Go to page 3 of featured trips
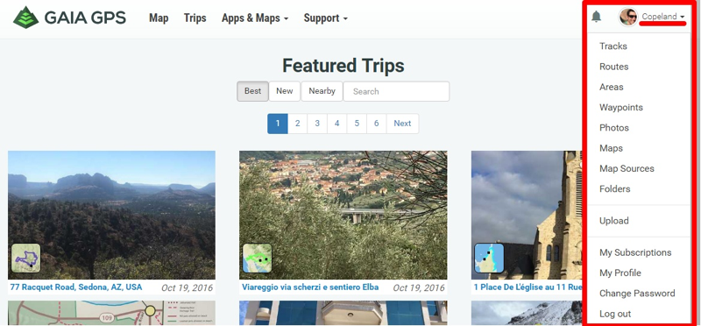701x326 pixels. click(x=317, y=124)
